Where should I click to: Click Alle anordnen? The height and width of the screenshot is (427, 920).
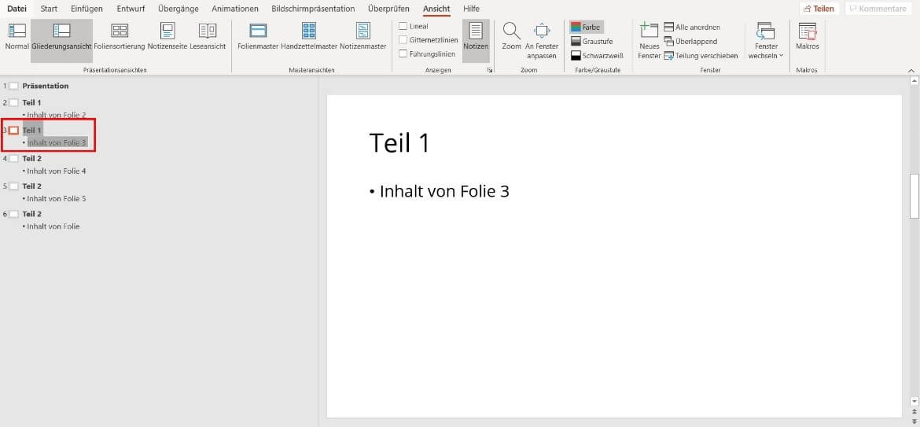(692, 27)
